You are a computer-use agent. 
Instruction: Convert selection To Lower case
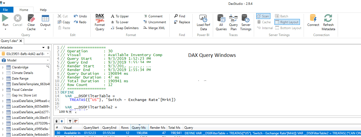[120, 22]
